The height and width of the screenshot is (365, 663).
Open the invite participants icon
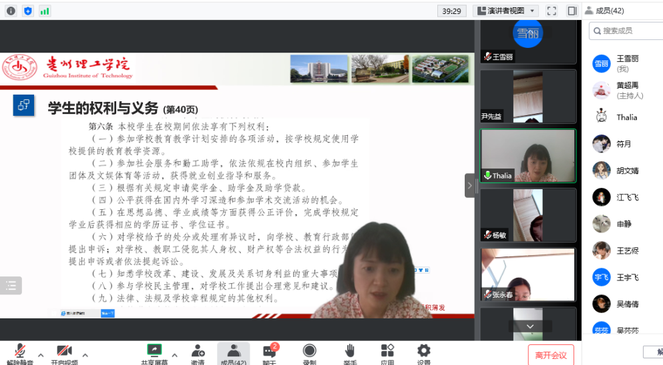pos(198,351)
